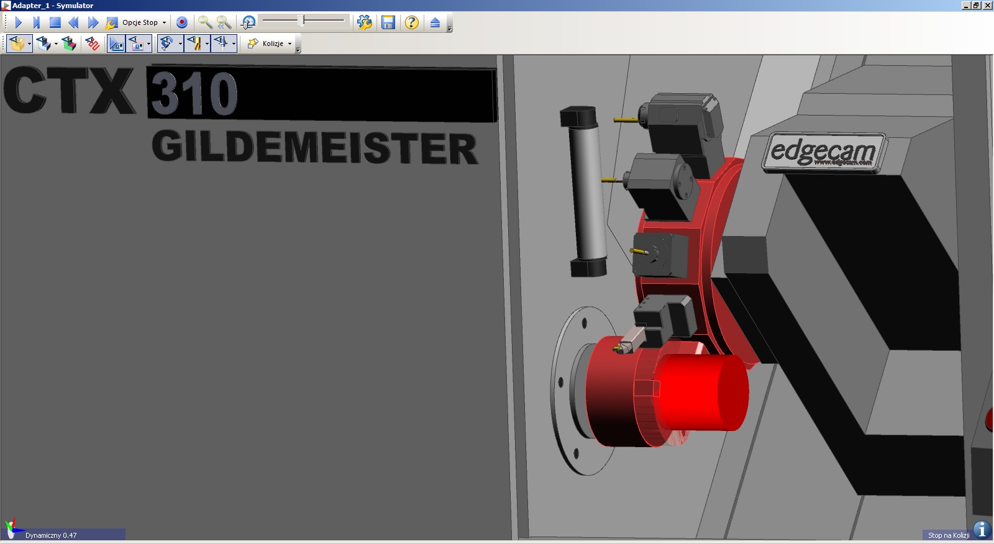Expand stock display dropdown arrow
Image resolution: width=994 pixels, height=544 pixels.
pos(29,44)
